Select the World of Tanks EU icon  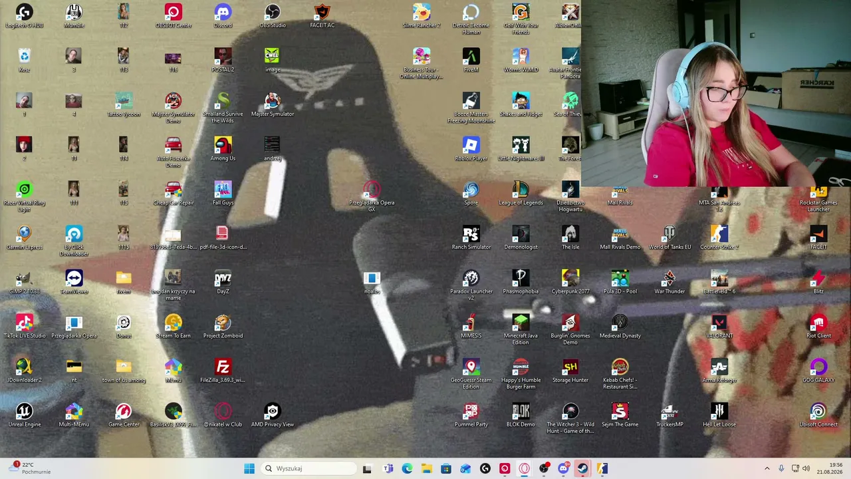(x=669, y=238)
